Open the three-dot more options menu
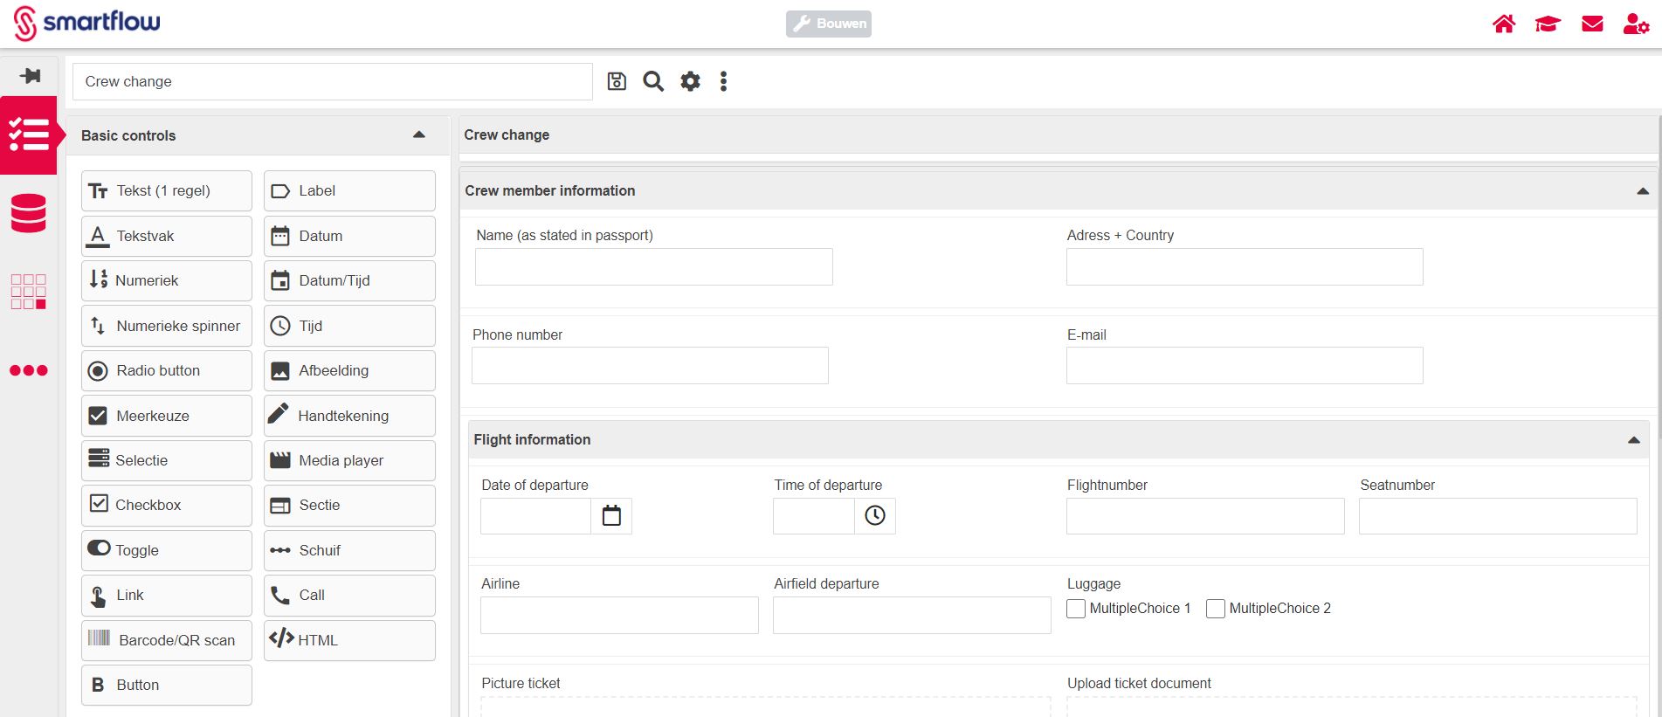This screenshot has width=1662, height=717. click(x=723, y=81)
